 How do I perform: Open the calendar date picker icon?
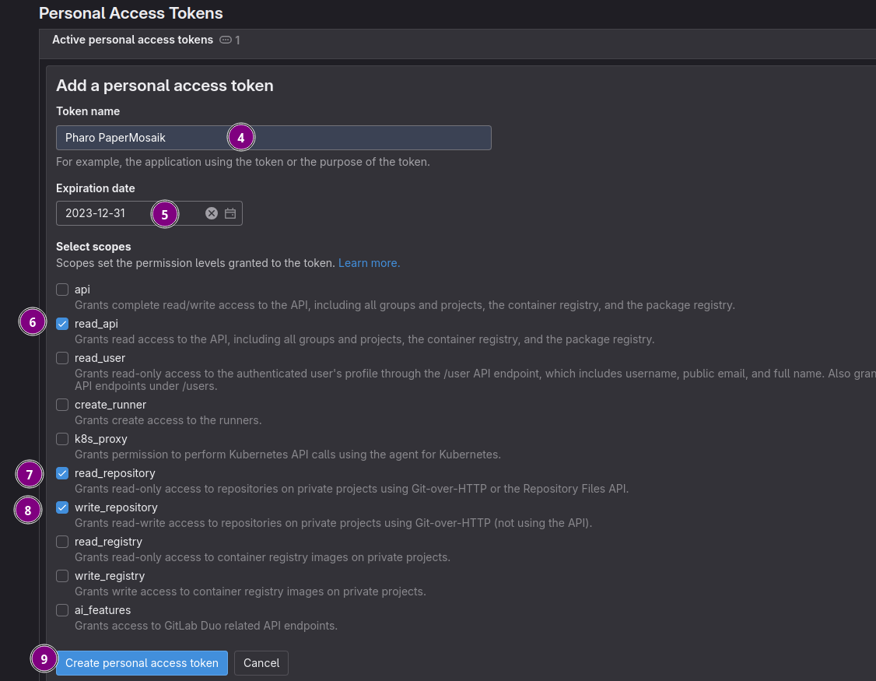click(230, 213)
